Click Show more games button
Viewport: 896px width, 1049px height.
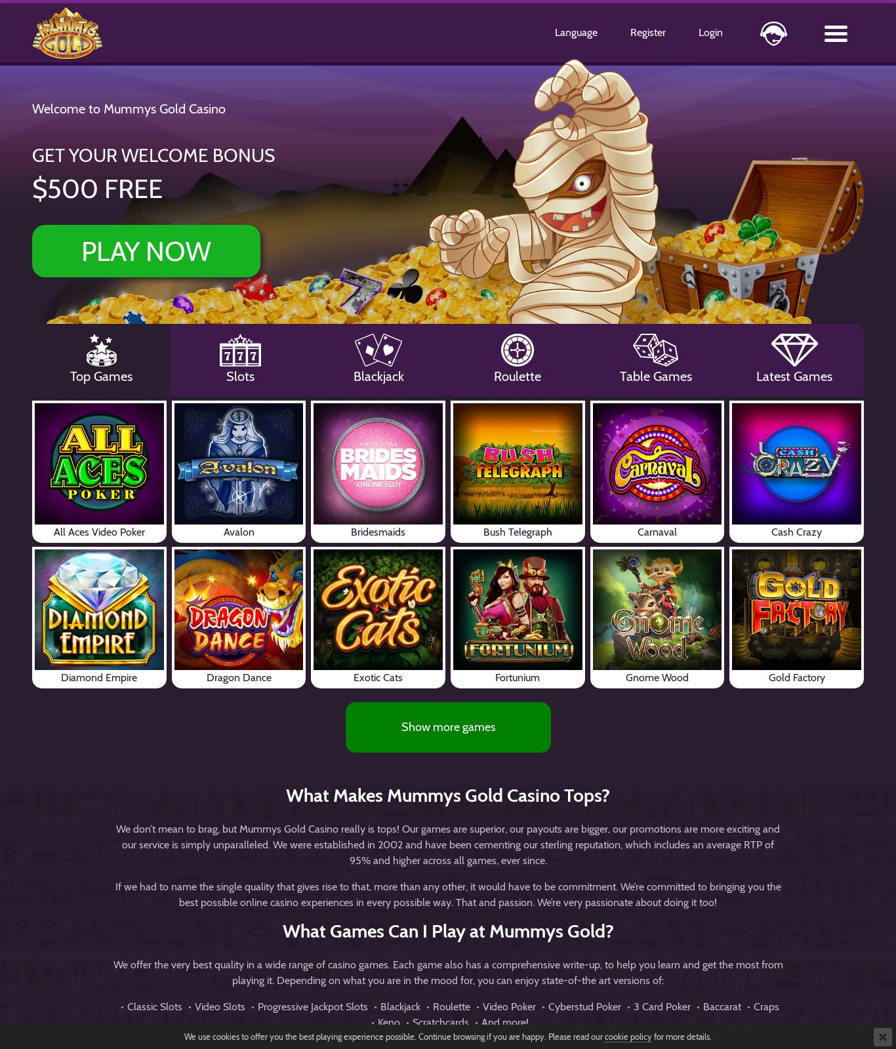(x=448, y=727)
